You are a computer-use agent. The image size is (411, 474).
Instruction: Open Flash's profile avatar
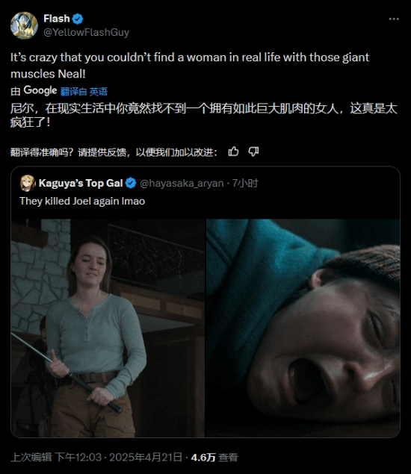(x=24, y=25)
